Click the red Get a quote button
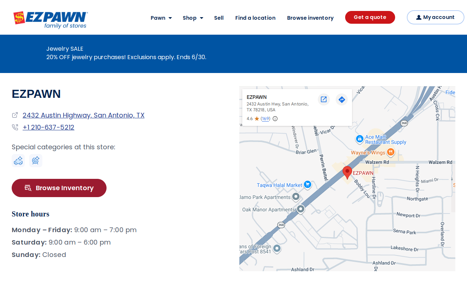467x292 pixels. [370, 17]
